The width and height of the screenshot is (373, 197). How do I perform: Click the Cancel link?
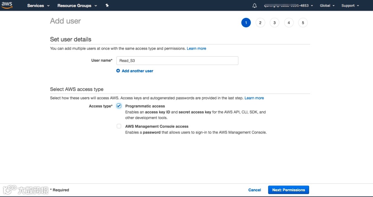pyautogui.click(x=255, y=190)
